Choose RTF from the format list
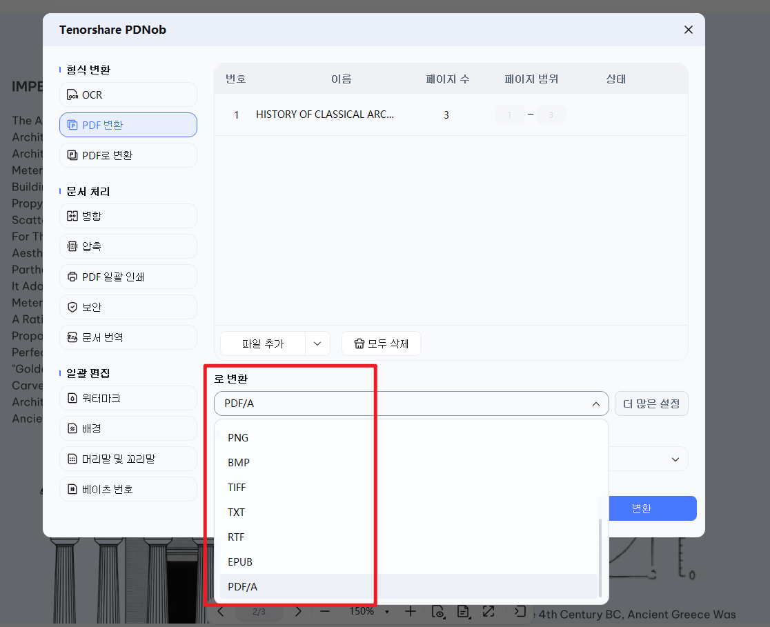 [x=408, y=537]
